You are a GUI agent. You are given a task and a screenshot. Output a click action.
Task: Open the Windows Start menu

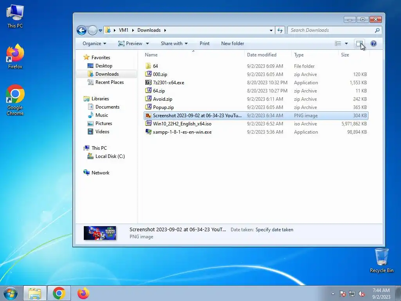[11, 293]
